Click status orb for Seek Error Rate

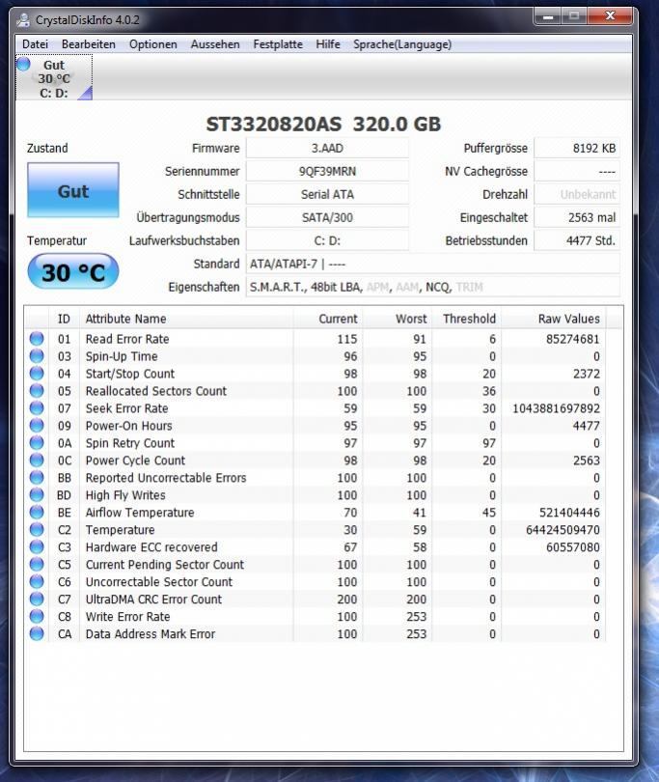click(x=37, y=408)
